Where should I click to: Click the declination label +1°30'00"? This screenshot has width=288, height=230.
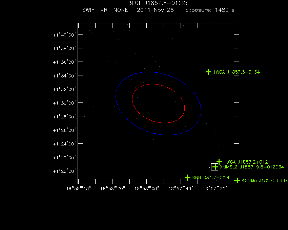(64, 103)
